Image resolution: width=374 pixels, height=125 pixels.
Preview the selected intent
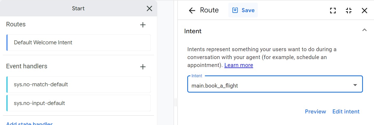coord(315,112)
